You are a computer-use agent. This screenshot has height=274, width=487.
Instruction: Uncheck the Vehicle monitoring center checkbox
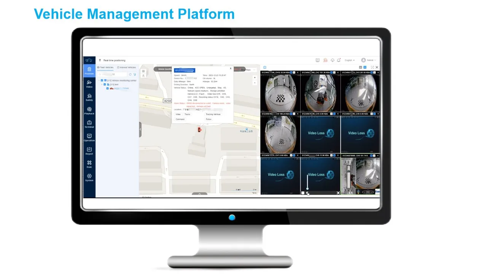click(x=102, y=80)
